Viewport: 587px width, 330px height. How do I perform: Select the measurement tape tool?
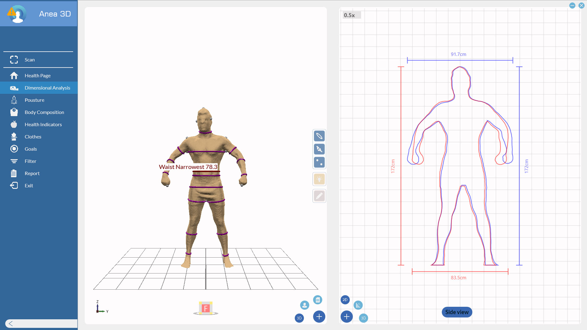tap(319, 136)
